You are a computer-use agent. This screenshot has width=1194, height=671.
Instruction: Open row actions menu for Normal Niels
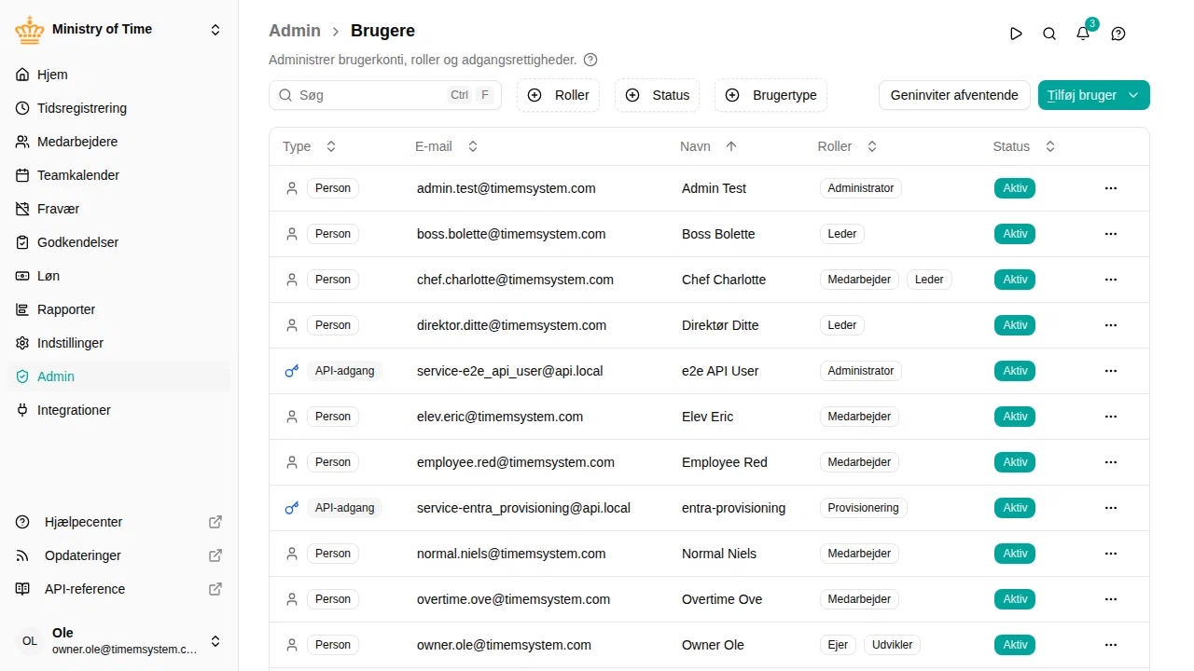pyautogui.click(x=1111, y=554)
